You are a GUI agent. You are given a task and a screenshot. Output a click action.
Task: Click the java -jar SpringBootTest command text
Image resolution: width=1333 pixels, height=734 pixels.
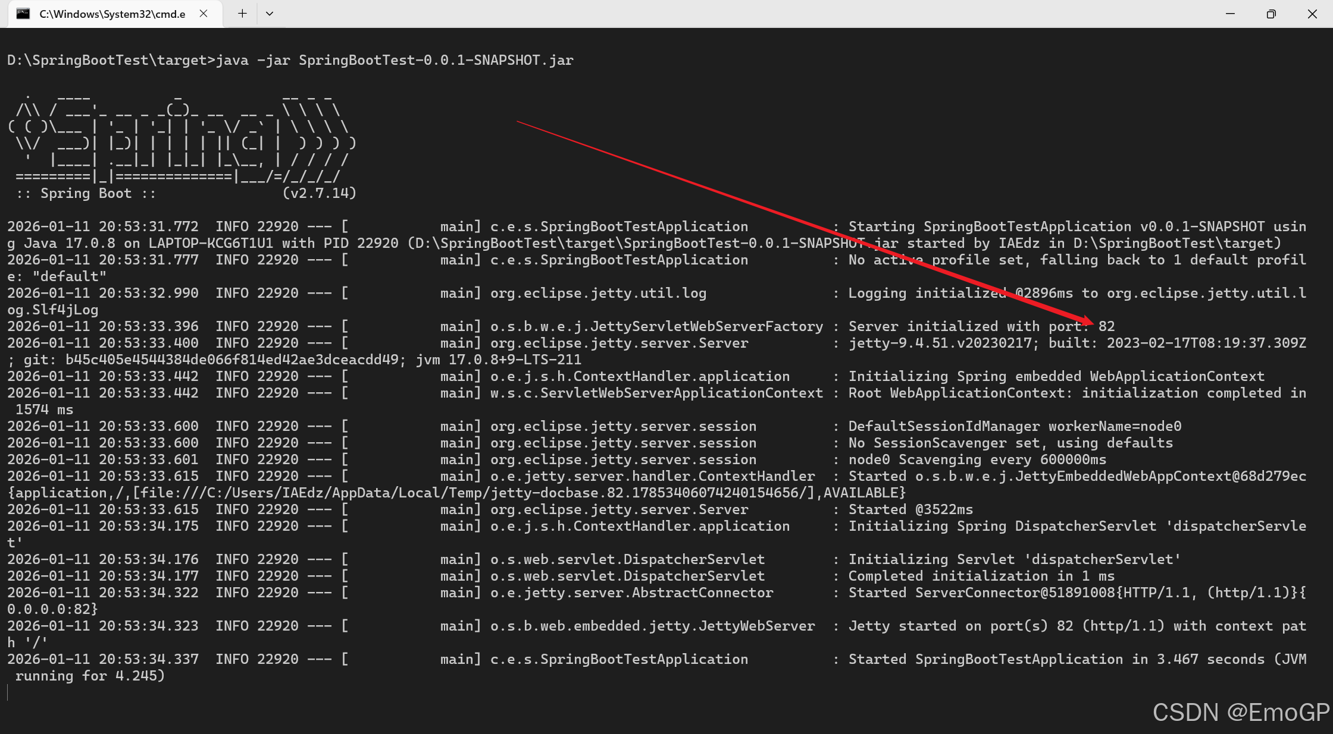pyautogui.click(x=394, y=60)
